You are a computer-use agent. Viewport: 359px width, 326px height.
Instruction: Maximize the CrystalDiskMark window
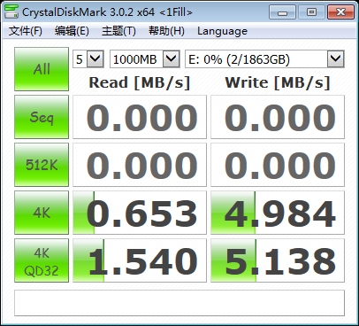coord(311,12)
